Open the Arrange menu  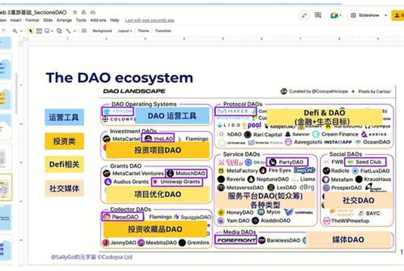tap(64, 20)
